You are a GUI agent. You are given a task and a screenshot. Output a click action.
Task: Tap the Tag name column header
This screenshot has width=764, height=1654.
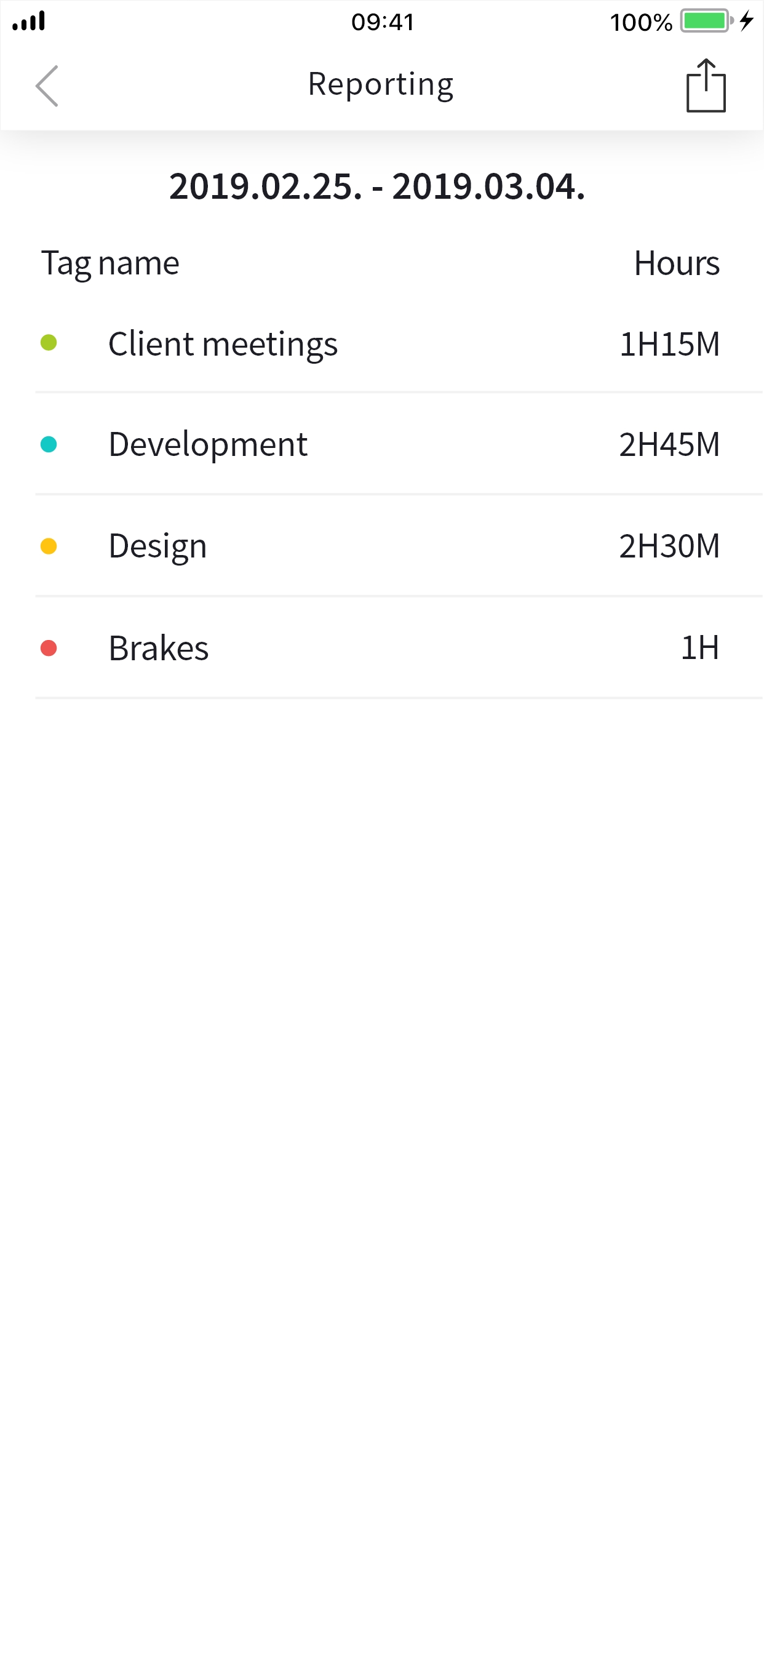[x=111, y=263]
